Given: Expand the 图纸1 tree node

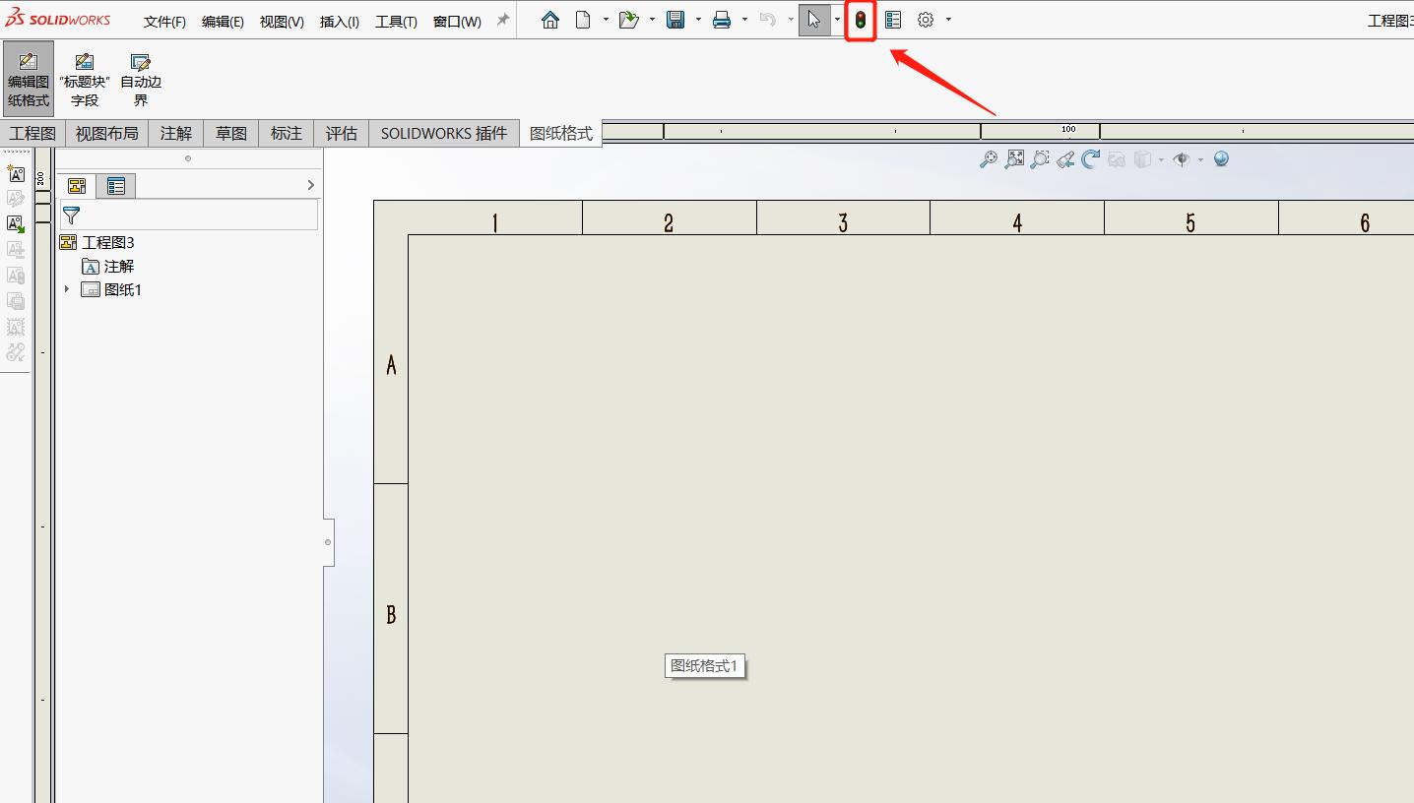Looking at the screenshot, I should point(67,289).
